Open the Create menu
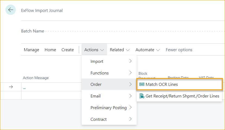Image resolution: width=225 pixels, height=130 pixels. click(x=68, y=50)
